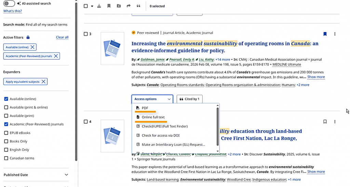Screen dimensions: 350x187
Task: Click subject Operating Rooms organization & administration
Action: click(x=243, y=85)
